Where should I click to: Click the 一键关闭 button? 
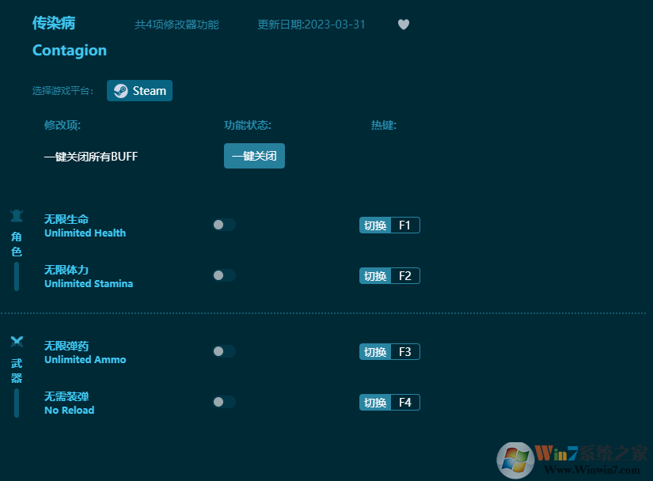click(x=254, y=156)
